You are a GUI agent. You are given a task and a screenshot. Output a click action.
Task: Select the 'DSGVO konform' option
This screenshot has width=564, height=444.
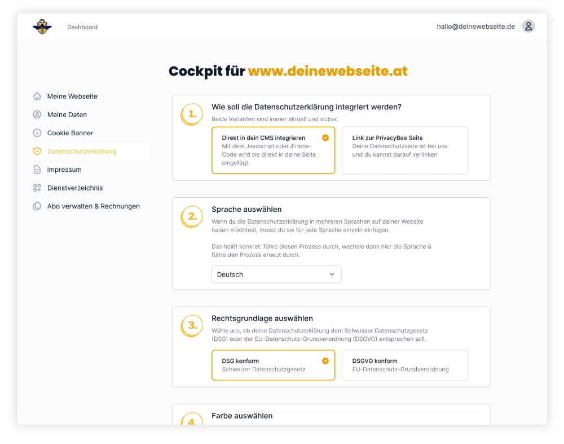(404, 365)
